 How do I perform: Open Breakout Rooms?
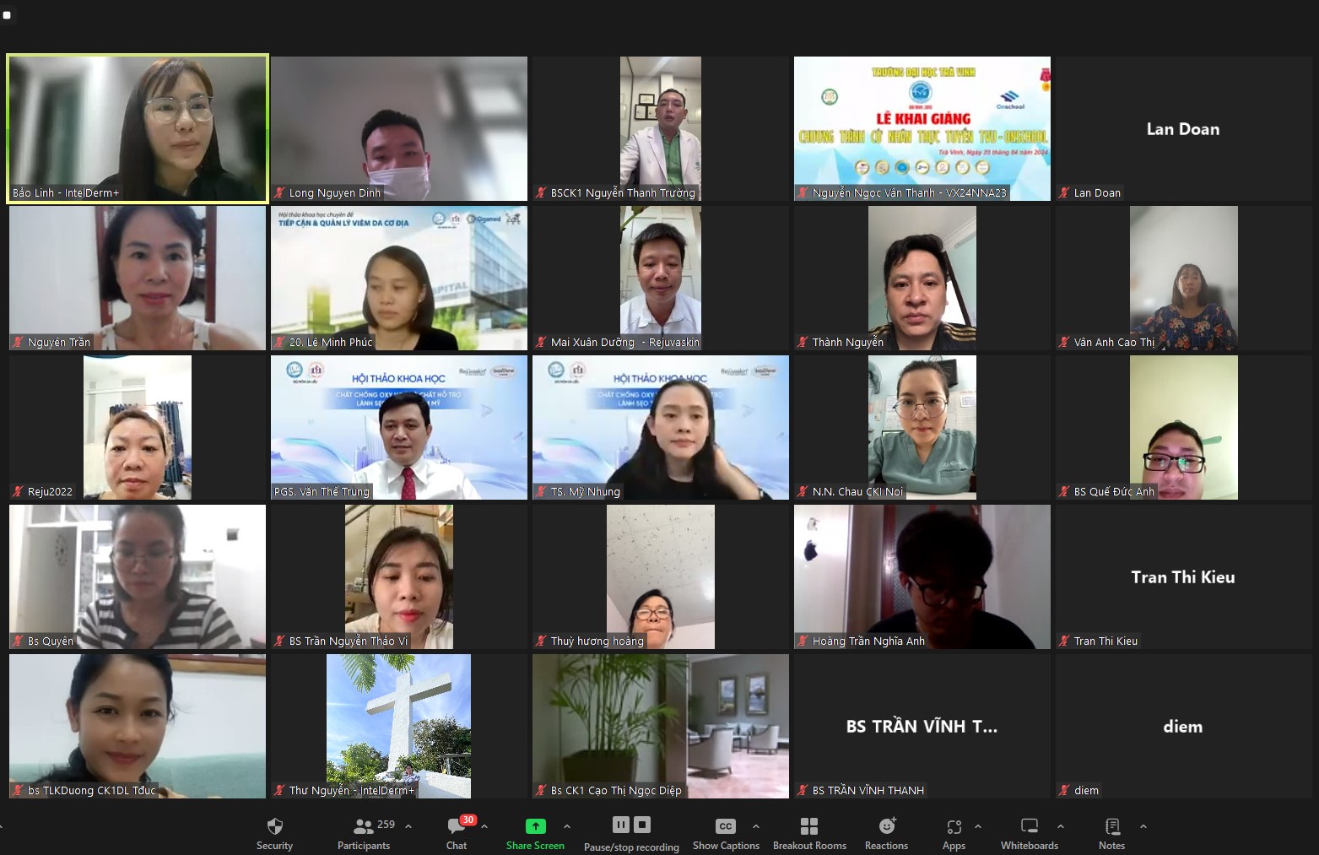808,832
